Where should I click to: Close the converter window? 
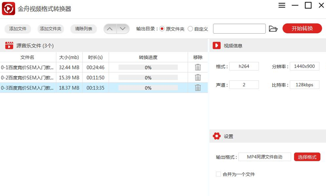point(321,5)
